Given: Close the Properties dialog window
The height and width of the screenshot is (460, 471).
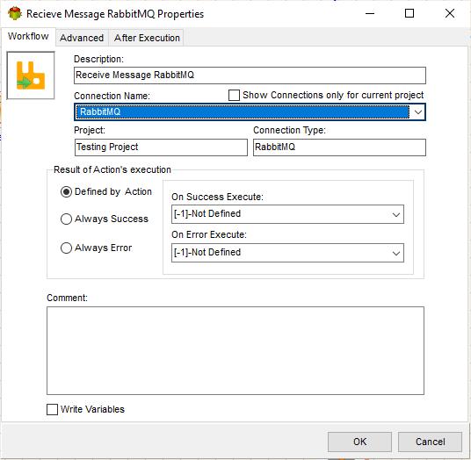Looking at the screenshot, I should (x=449, y=13).
